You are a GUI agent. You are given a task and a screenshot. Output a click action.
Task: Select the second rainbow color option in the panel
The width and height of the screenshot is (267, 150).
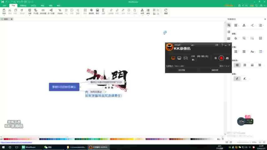click(245, 65)
